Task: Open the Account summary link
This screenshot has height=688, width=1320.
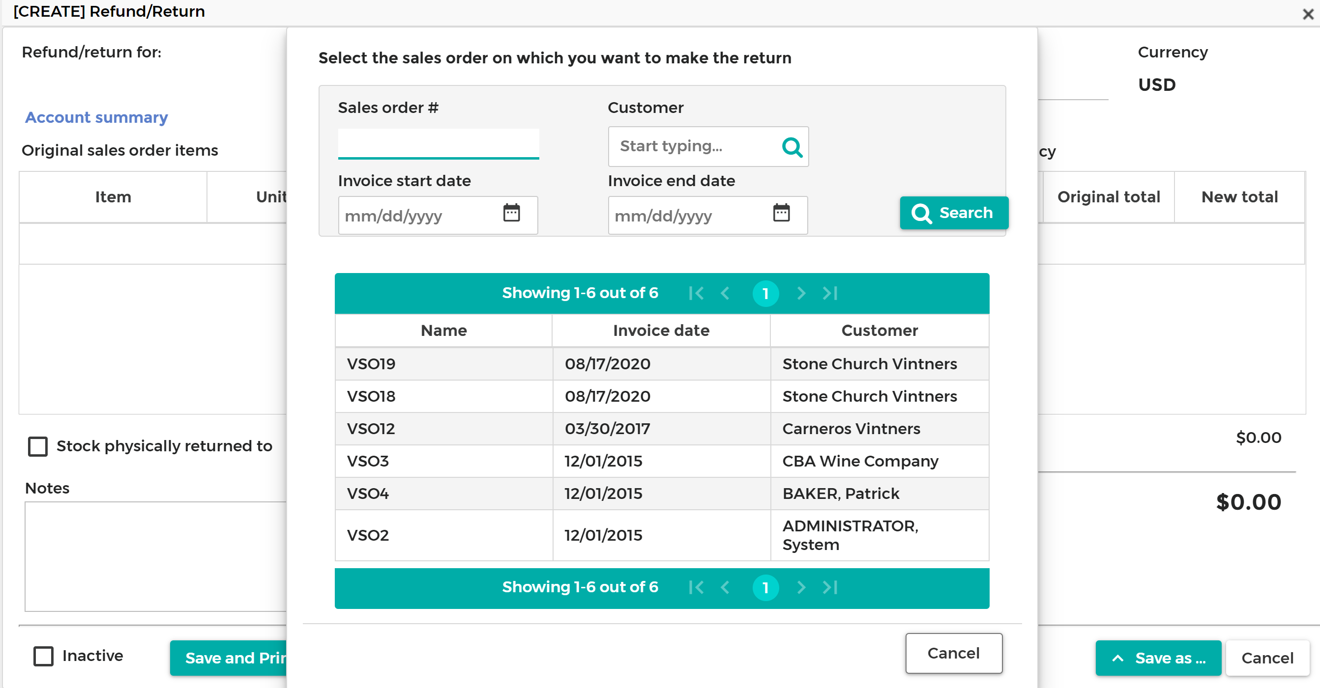Action: point(96,117)
